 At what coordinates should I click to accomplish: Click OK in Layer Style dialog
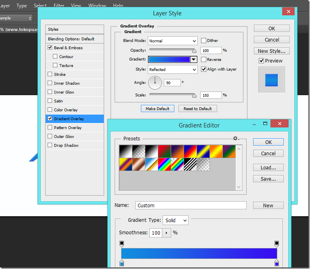click(272, 29)
